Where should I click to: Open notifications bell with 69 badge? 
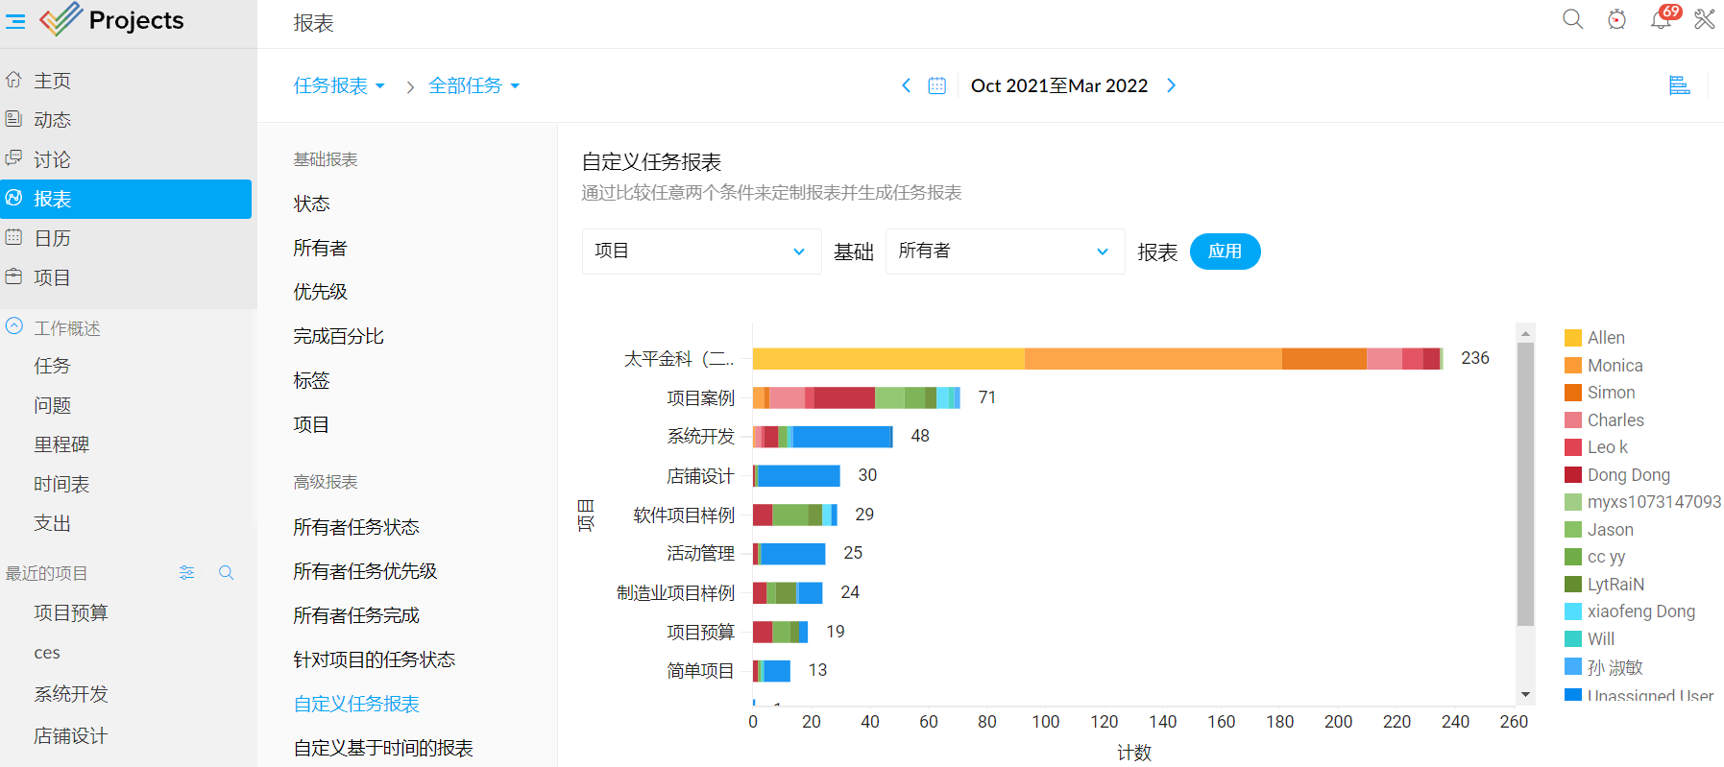pos(1662,19)
